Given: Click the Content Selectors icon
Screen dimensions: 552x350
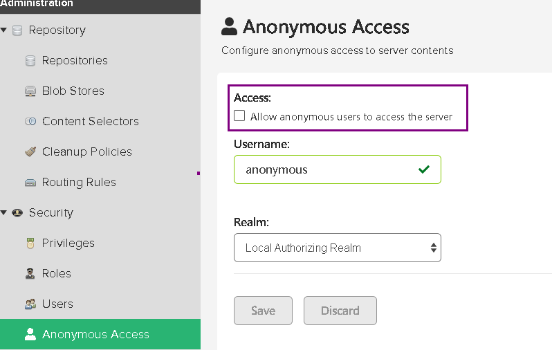Looking at the screenshot, I should point(30,122).
